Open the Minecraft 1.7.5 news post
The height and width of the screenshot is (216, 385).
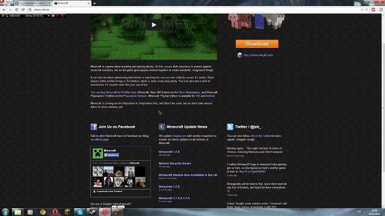click(169, 187)
